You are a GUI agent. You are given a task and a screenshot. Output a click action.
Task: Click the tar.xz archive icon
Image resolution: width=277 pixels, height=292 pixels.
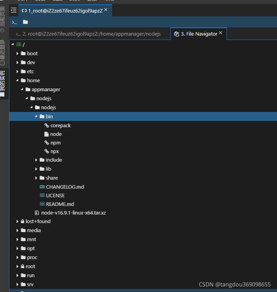pyautogui.click(x=37, y=213)
